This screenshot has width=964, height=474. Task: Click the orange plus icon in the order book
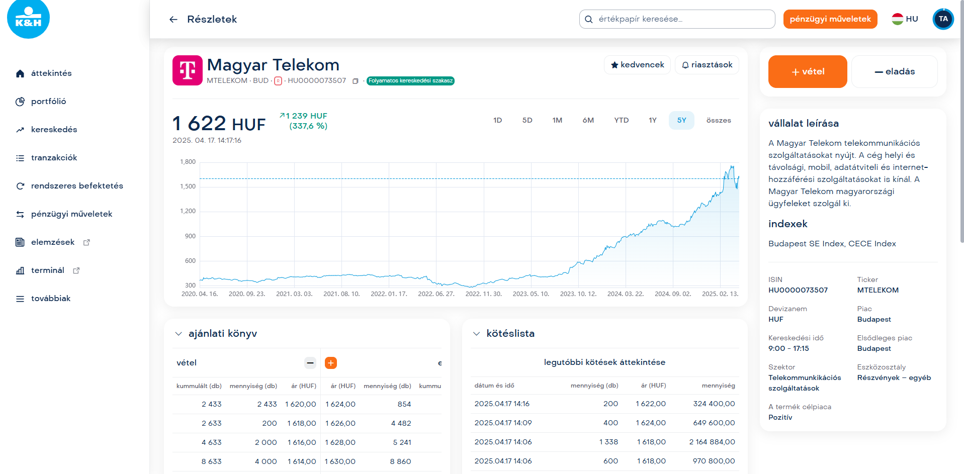331,363
